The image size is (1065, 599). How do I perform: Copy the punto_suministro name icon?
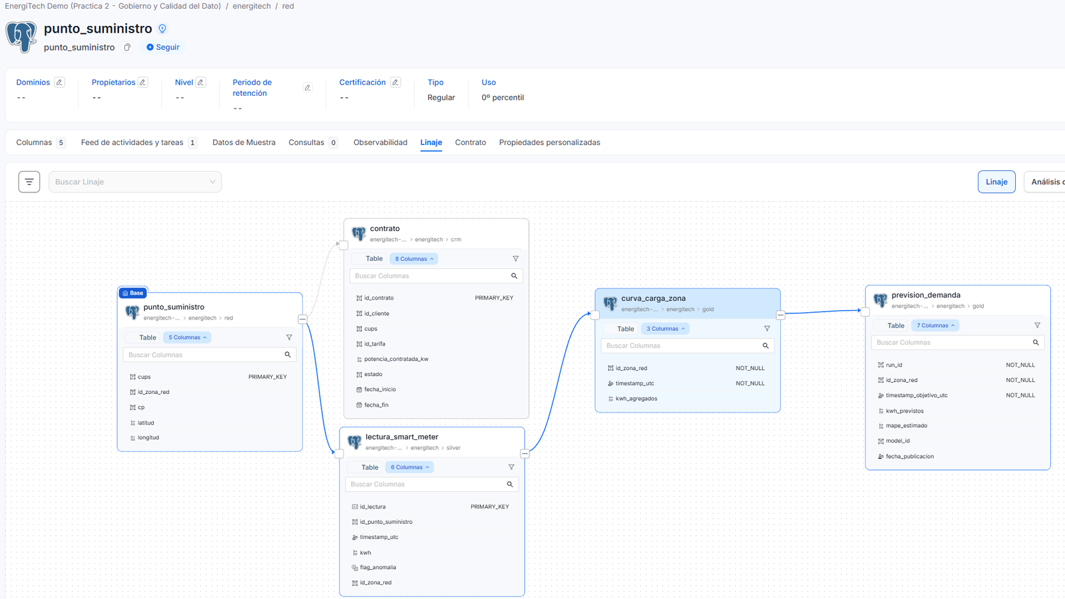(x=127, y=47)
